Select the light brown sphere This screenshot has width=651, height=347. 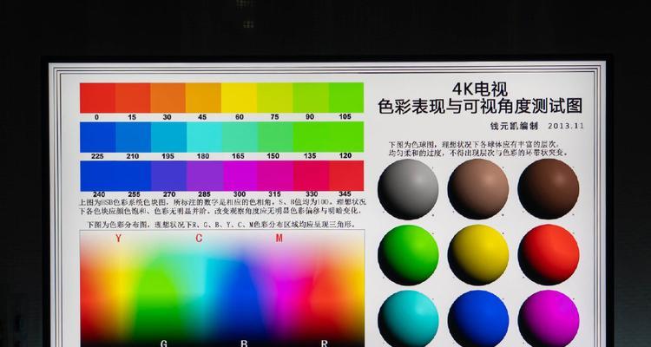478,189
